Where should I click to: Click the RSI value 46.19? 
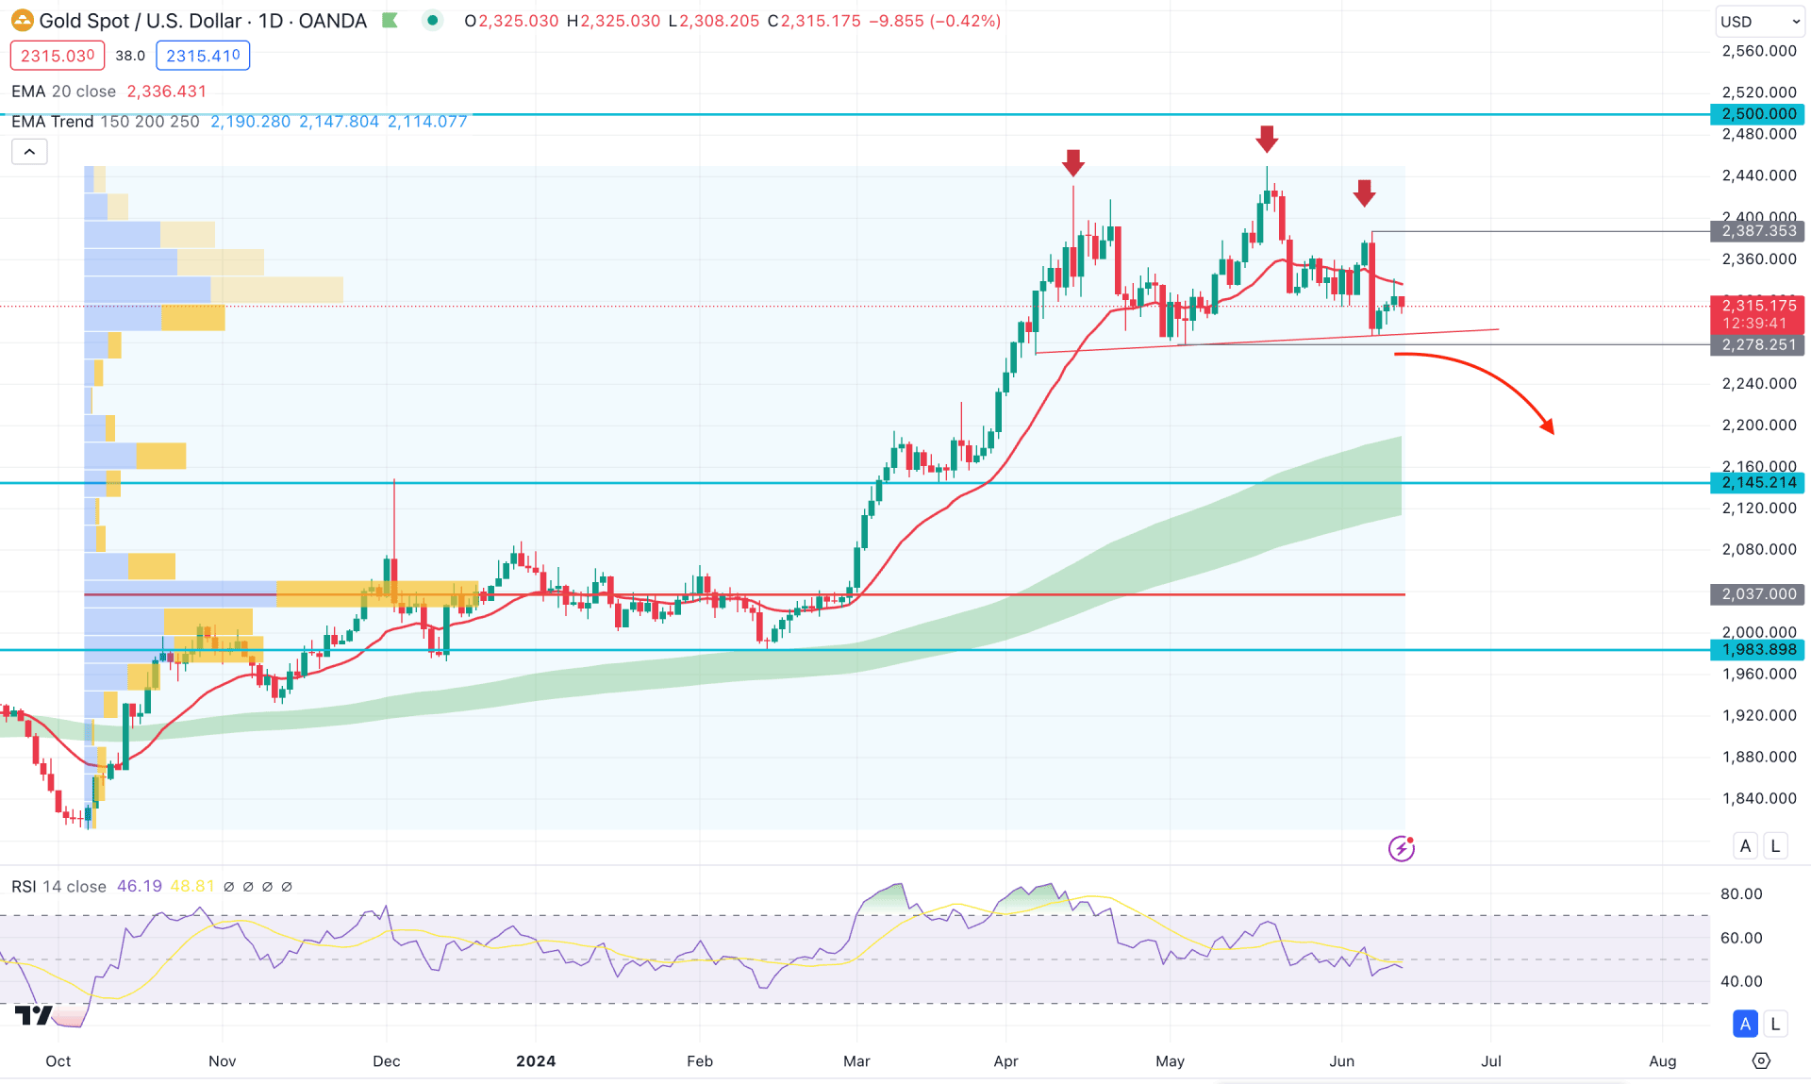[140, 887]
